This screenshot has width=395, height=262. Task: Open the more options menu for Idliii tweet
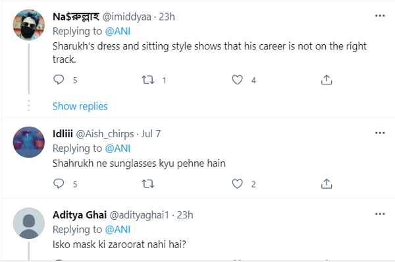(380, 133)
